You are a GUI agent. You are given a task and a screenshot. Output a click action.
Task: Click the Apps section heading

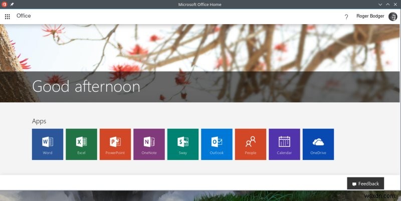[x=39, y=121]
